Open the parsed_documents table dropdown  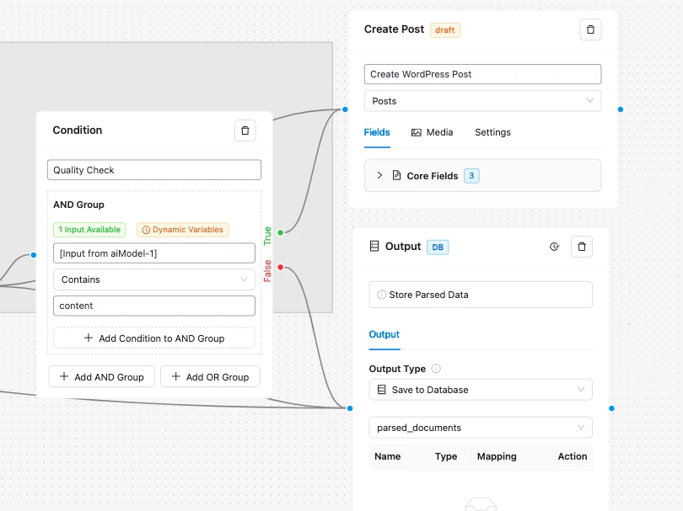pyautogui.click(x=481, y=428)
